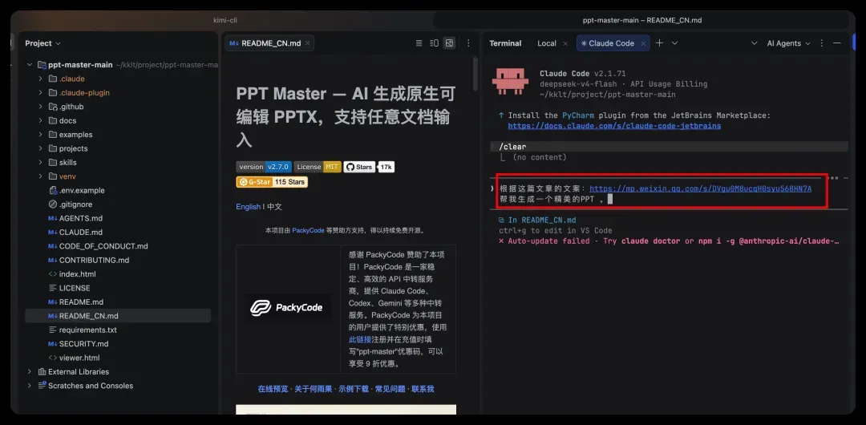This screenshot has width=866, height=425.
Task: Open the 在线预览 link
Action: coord(273,389)
